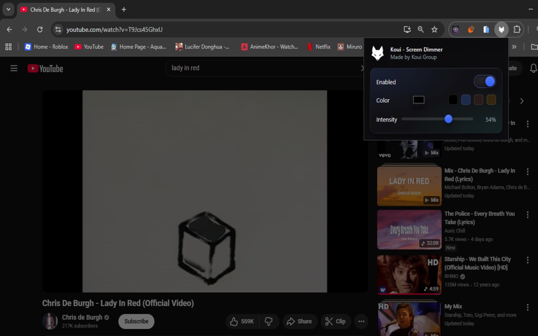Open Home Page - Aqua bookmark
The width and height of the screenshot is (538, 336).
coord(138,47)
